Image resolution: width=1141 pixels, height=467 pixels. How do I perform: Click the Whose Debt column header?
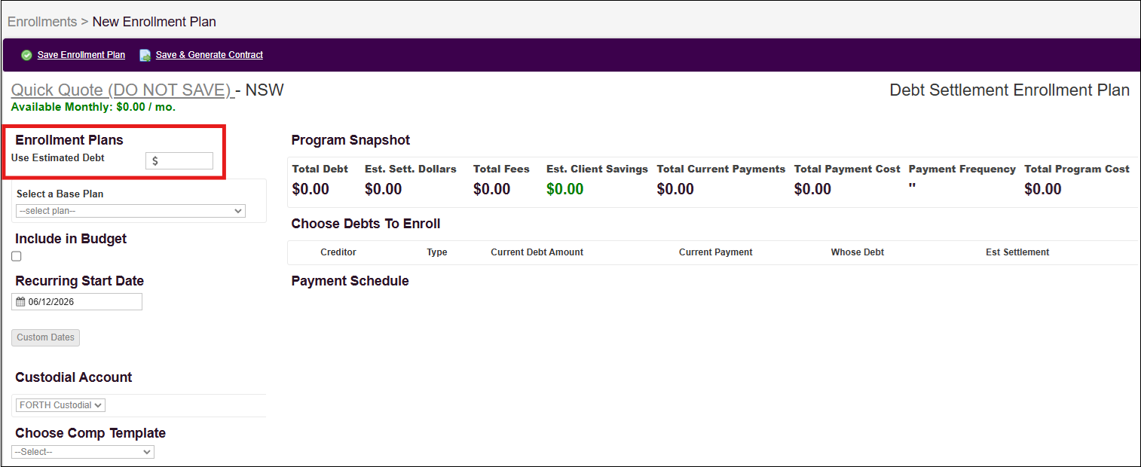tap(858, 252)
